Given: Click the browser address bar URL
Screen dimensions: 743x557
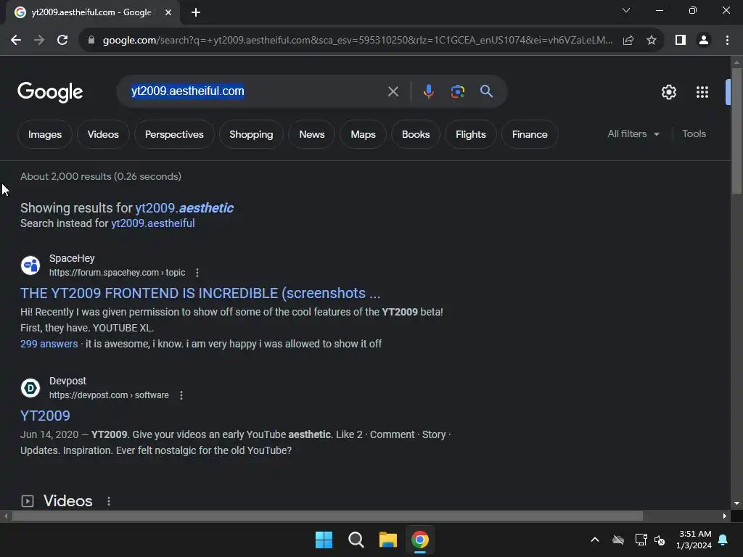Looking at the screenshot, I should coord(357,41).
